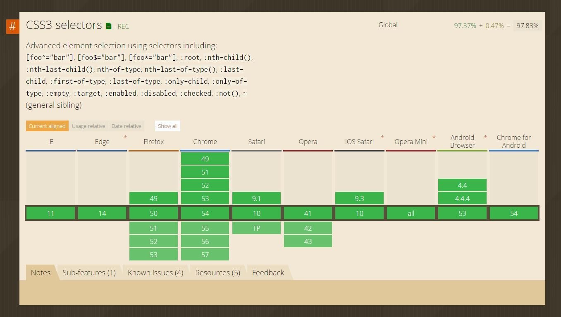Screen dimensions: 561x317
Task: Switch to Usage relative view
Action: click(x=88, y=126)
